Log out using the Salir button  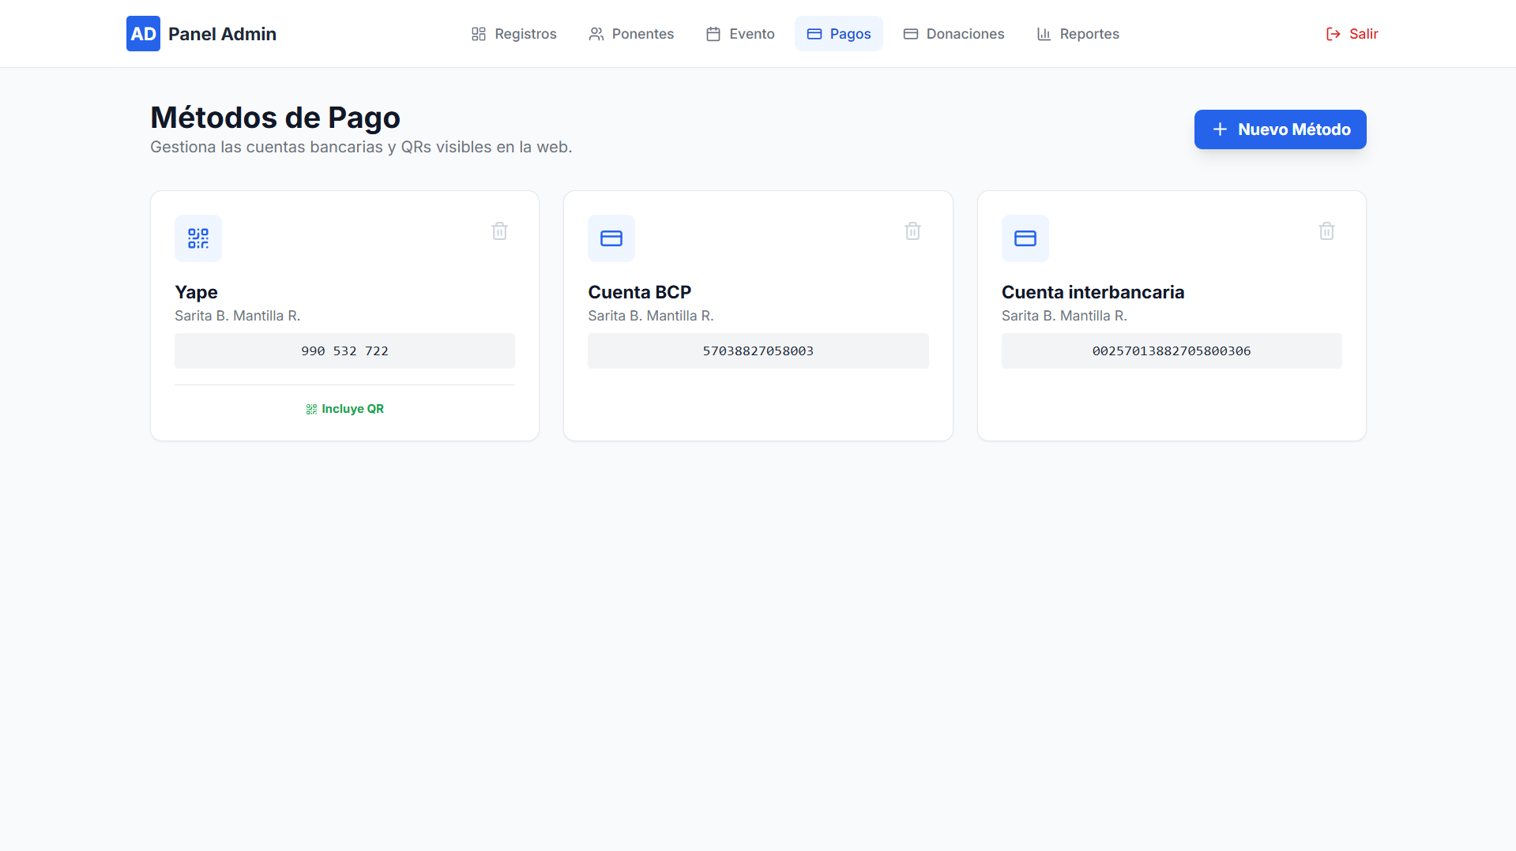click(1352, 34)
